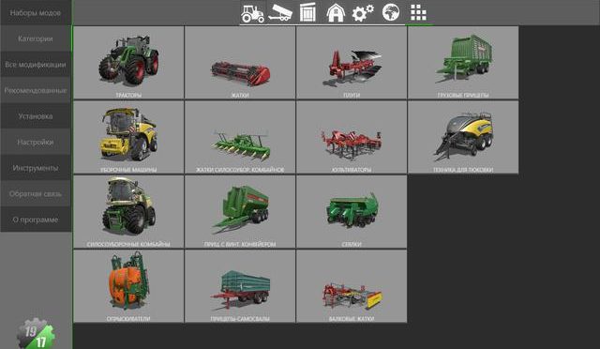Viewport: 600px width, 349px height.
Task: Open the trailer icon category
Action: coord(280,12)
